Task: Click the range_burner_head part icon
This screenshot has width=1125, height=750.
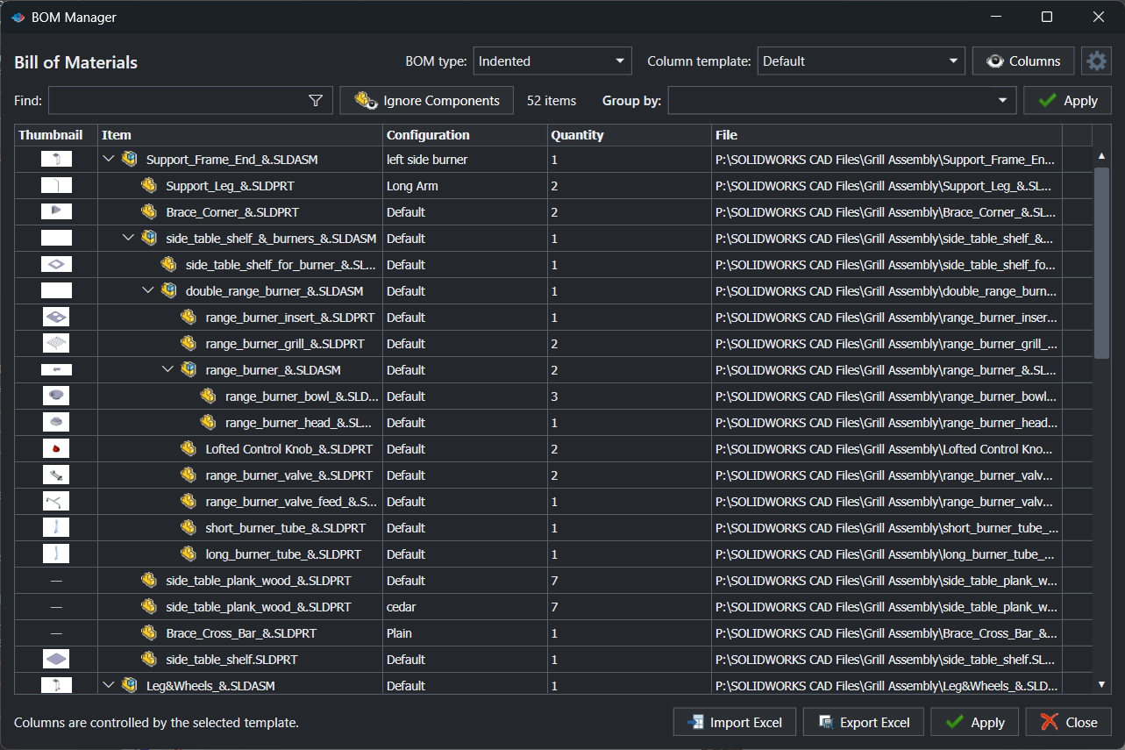Action: (209, 423)
